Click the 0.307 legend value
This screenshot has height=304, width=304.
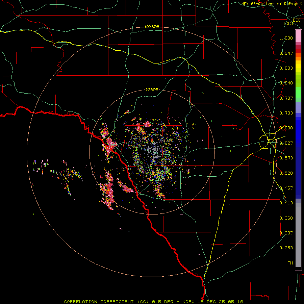(x=286, y=233)
